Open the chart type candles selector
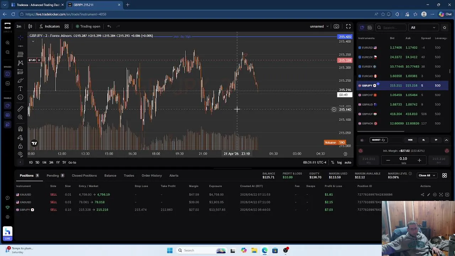This screenshot has width=455, height=256. pos(30,26)
